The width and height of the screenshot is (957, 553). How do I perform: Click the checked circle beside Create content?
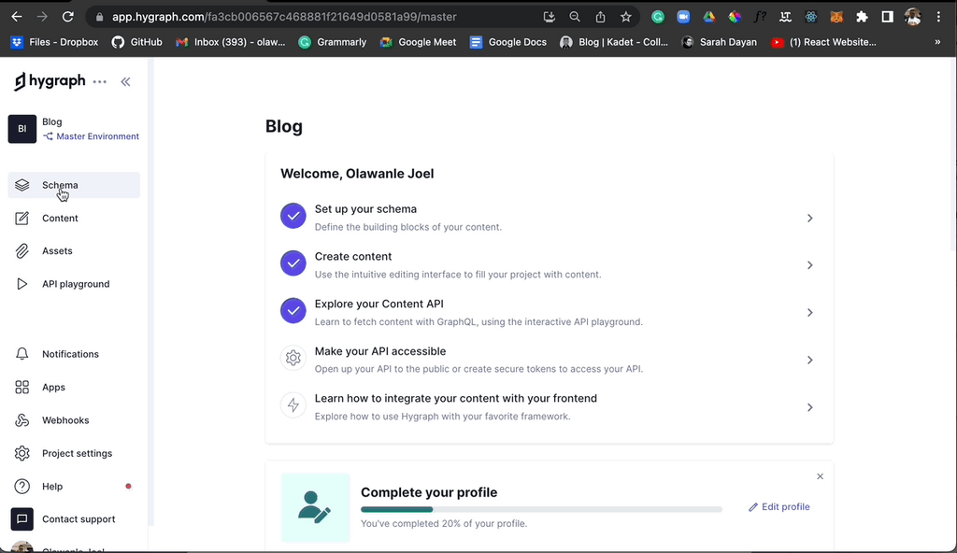click(293, 263)
